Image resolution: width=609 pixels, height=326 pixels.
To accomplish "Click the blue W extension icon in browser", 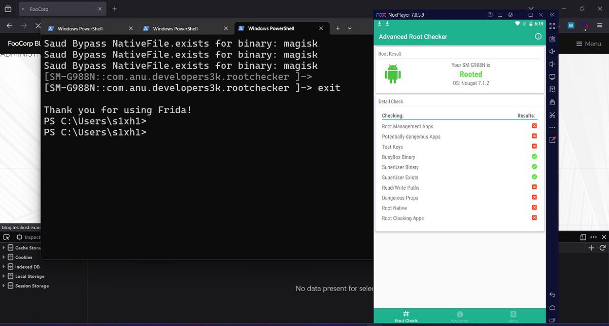I will tap(571, 25).
